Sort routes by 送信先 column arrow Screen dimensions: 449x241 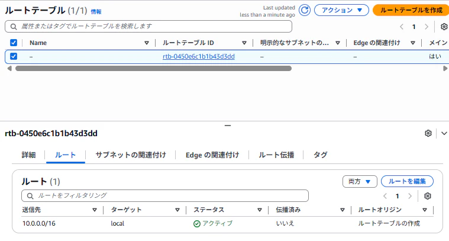coord(95,210)
